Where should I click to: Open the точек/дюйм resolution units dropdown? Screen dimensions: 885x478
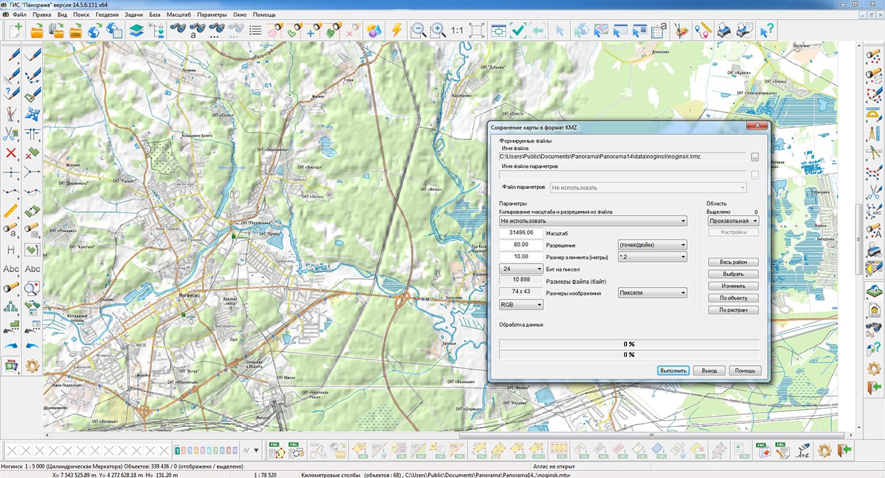(x=651, y=245)
